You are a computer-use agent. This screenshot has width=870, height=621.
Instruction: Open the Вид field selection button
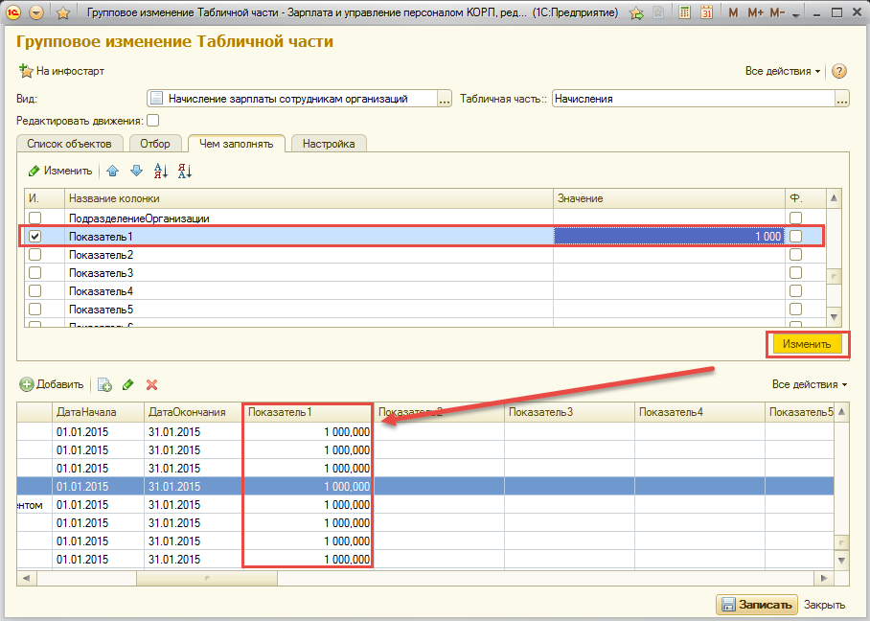[444, 98]
